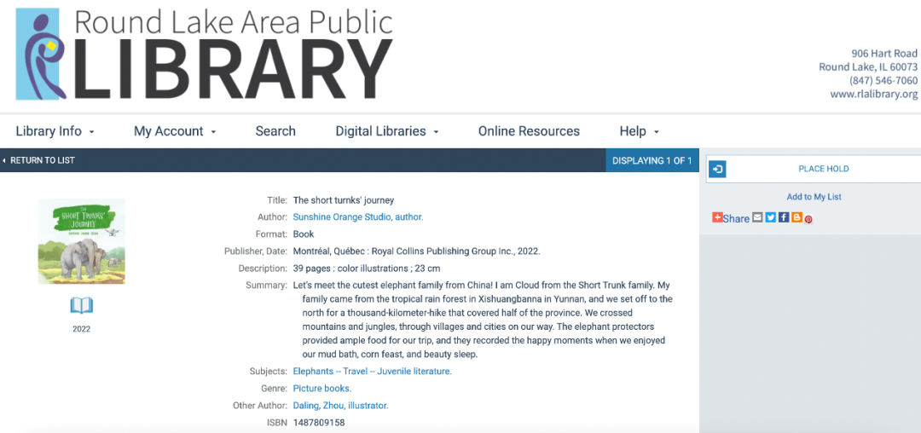Go to the Search page
921x433 pixels.
(275, 131)
